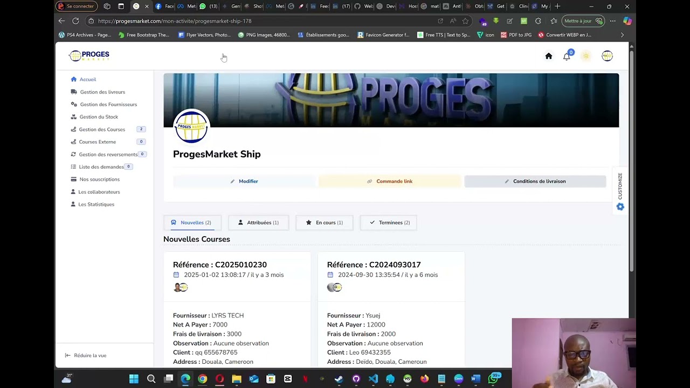Open Nos souscriptions in sidebar
Viewport: 690px width, 388px height.
[x=95, y=179]
